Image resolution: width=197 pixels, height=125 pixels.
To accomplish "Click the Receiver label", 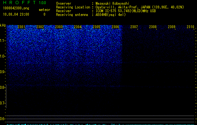I will click(64, 11).
